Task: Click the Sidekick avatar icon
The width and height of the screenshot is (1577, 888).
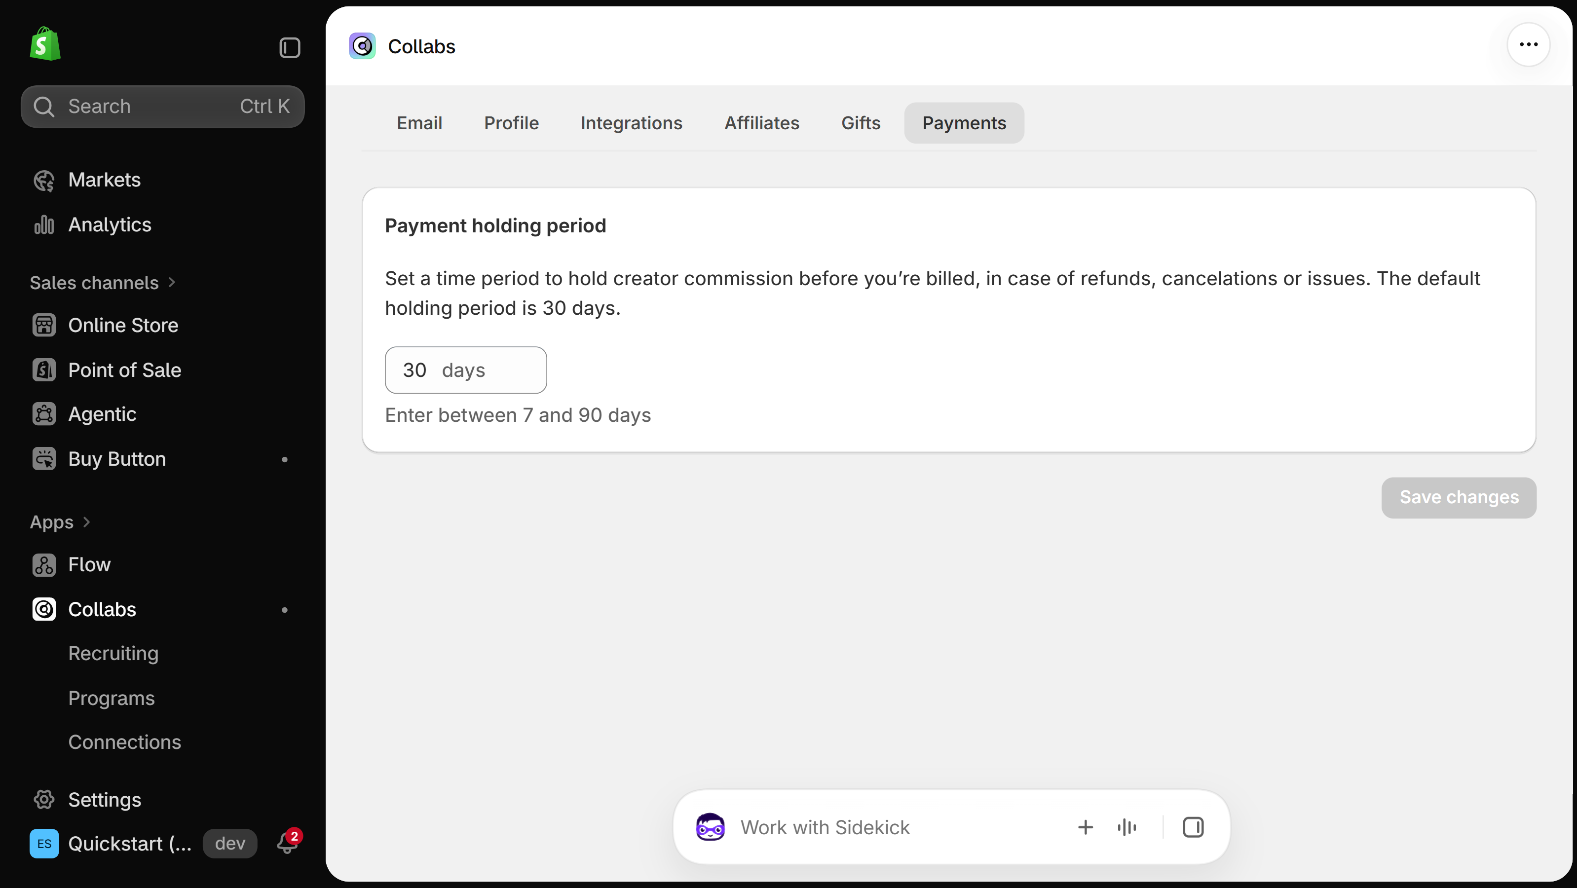Action: pyautogui.click(x=710, y=827)
